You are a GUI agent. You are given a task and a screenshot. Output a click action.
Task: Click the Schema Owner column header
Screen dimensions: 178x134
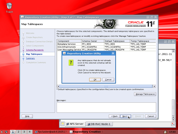click(x=93, y=41)
